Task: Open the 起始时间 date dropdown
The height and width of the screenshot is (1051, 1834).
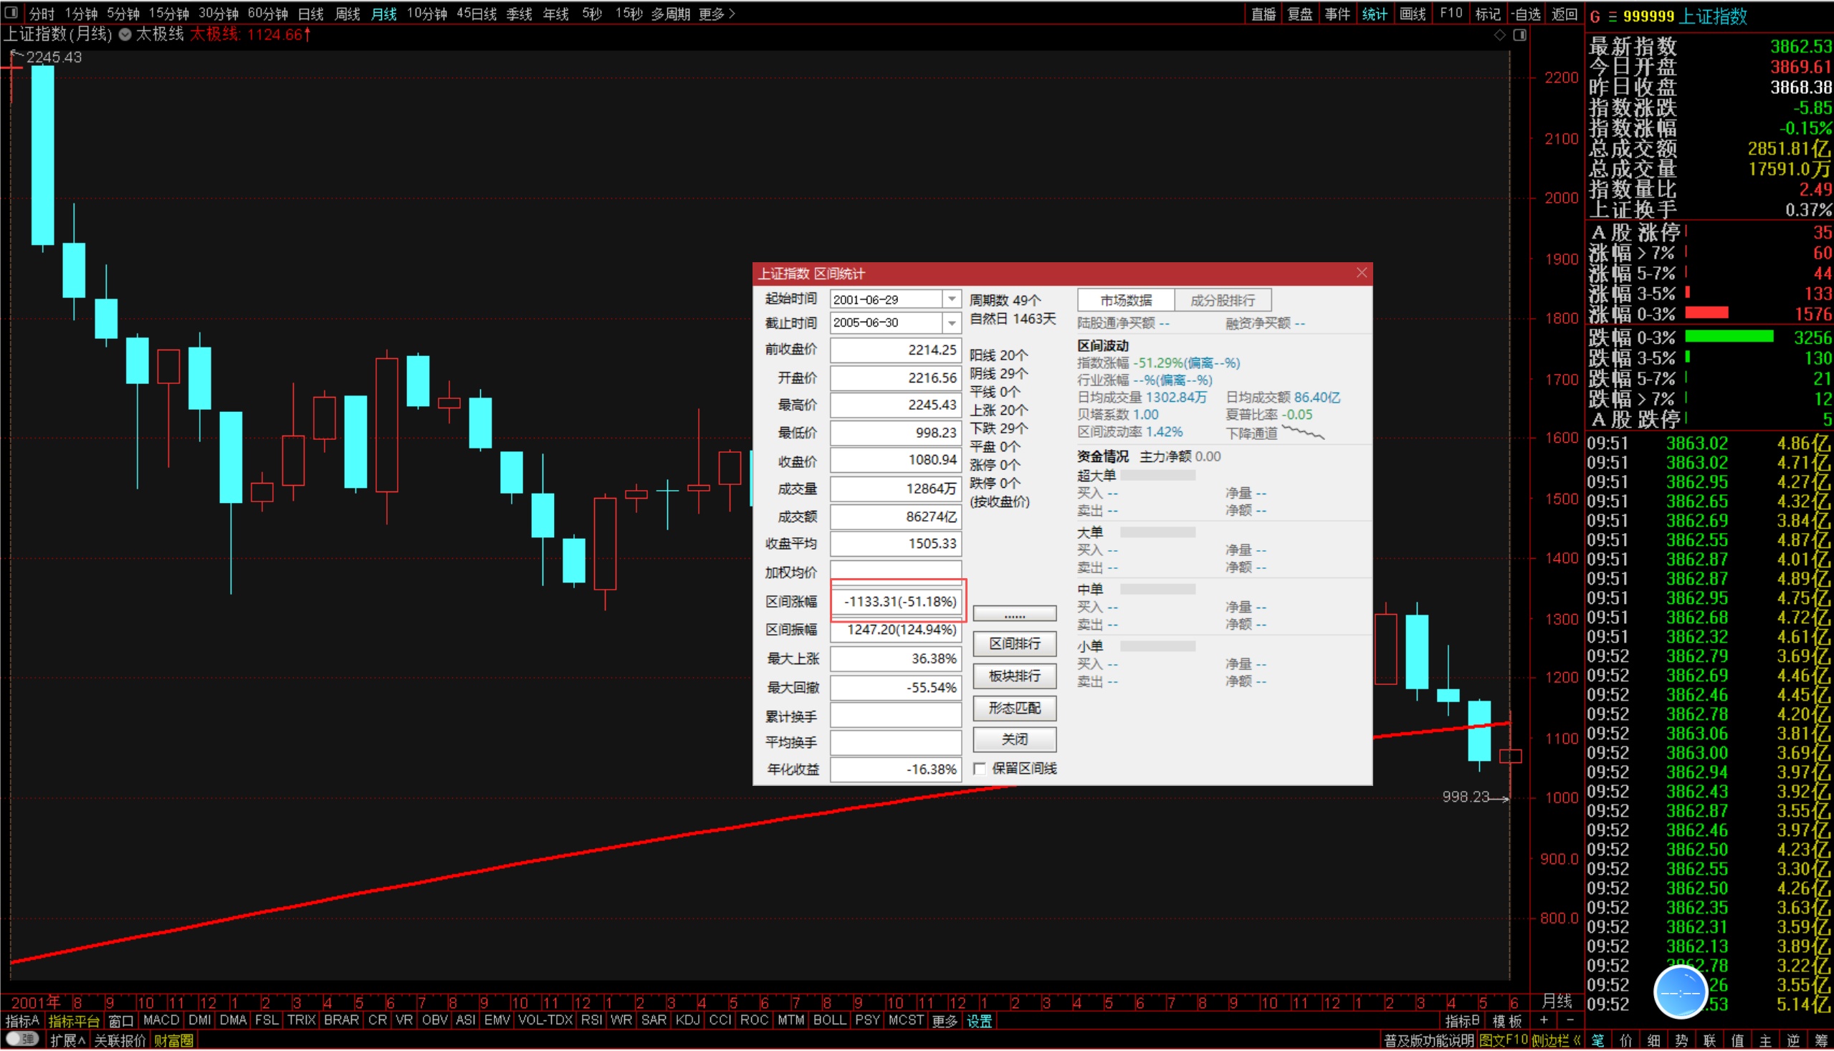Action: 952,299
